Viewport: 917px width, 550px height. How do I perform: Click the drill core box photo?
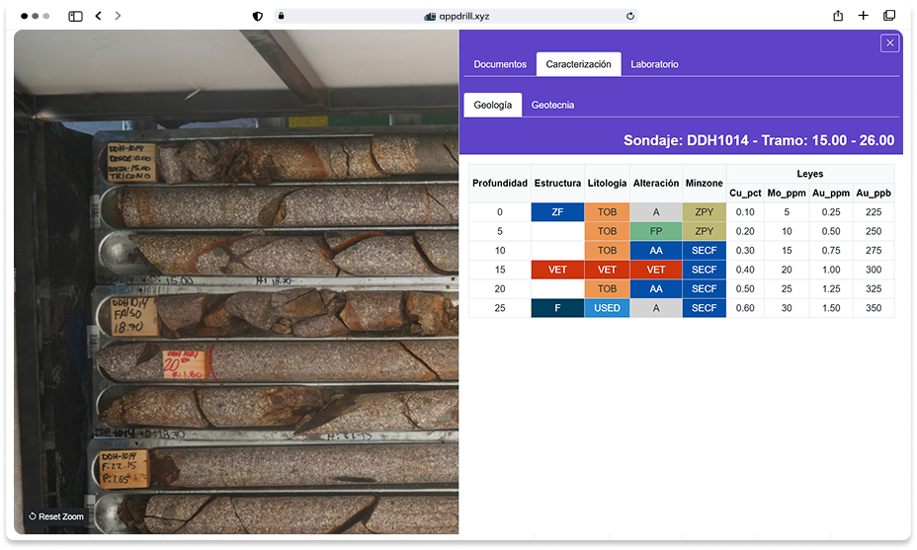click(237, 296)
